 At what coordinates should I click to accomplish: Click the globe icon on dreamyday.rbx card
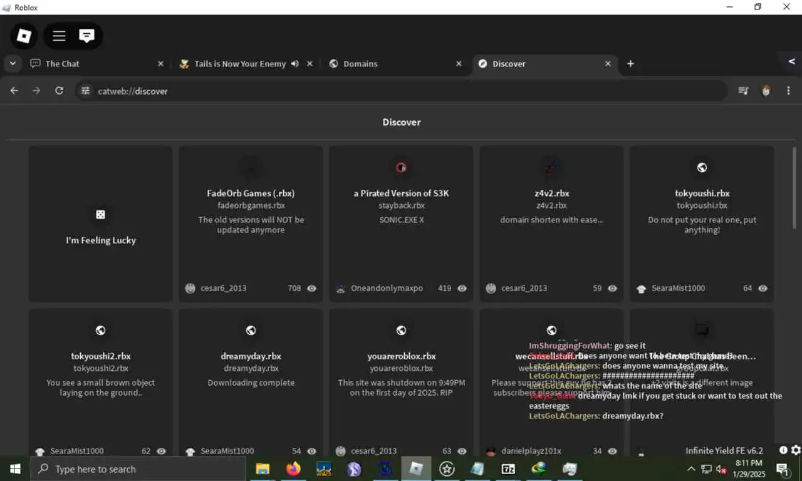pos(251,330)
